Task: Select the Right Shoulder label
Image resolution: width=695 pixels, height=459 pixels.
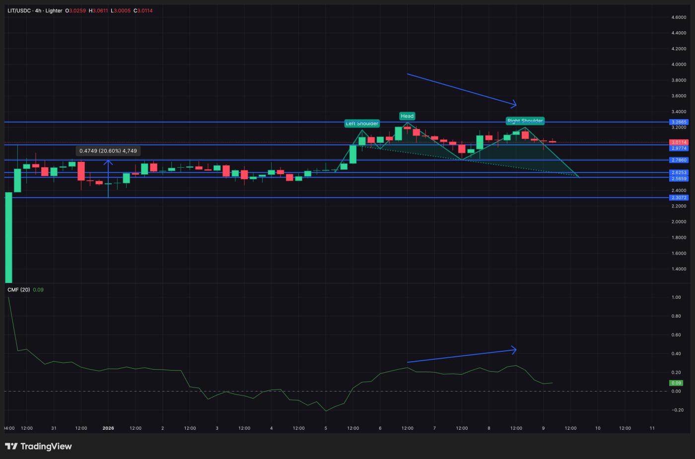Action: point(525,121)
